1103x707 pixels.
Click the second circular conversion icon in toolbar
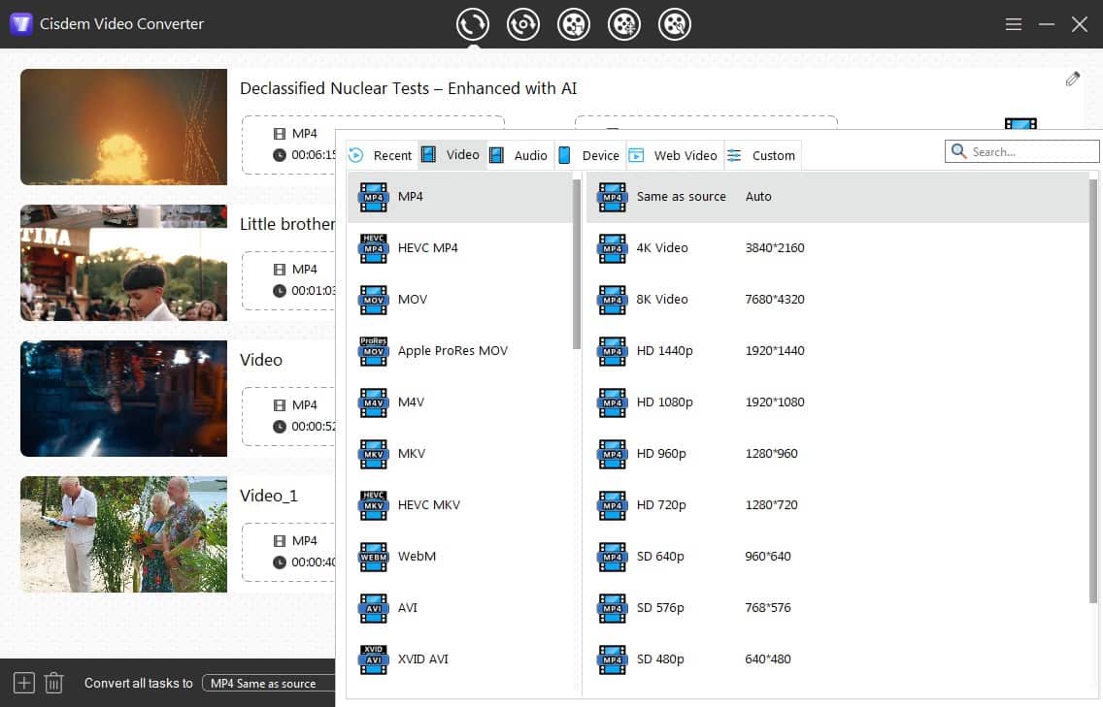523,23
